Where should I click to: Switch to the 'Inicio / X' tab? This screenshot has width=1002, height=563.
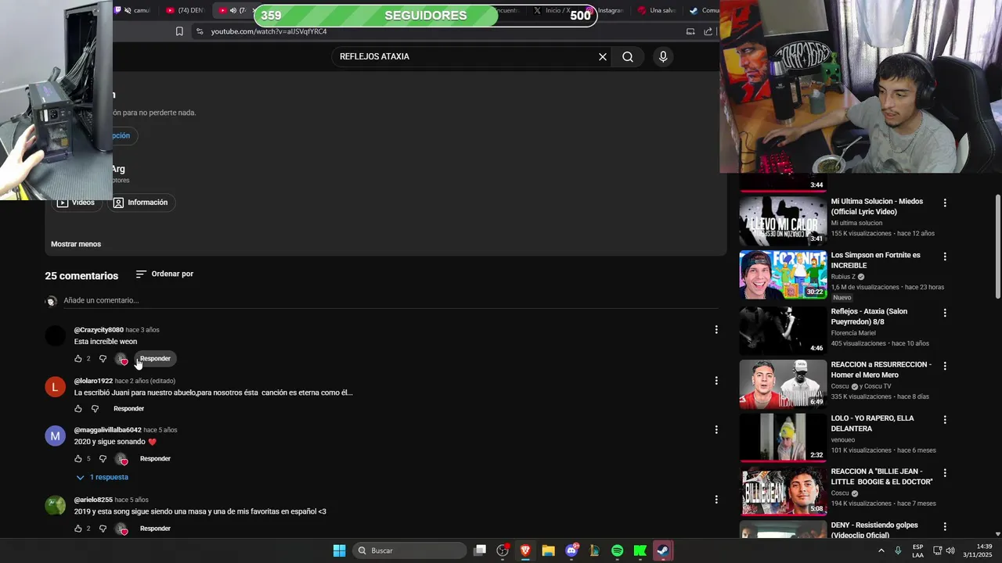pos(552,10)
